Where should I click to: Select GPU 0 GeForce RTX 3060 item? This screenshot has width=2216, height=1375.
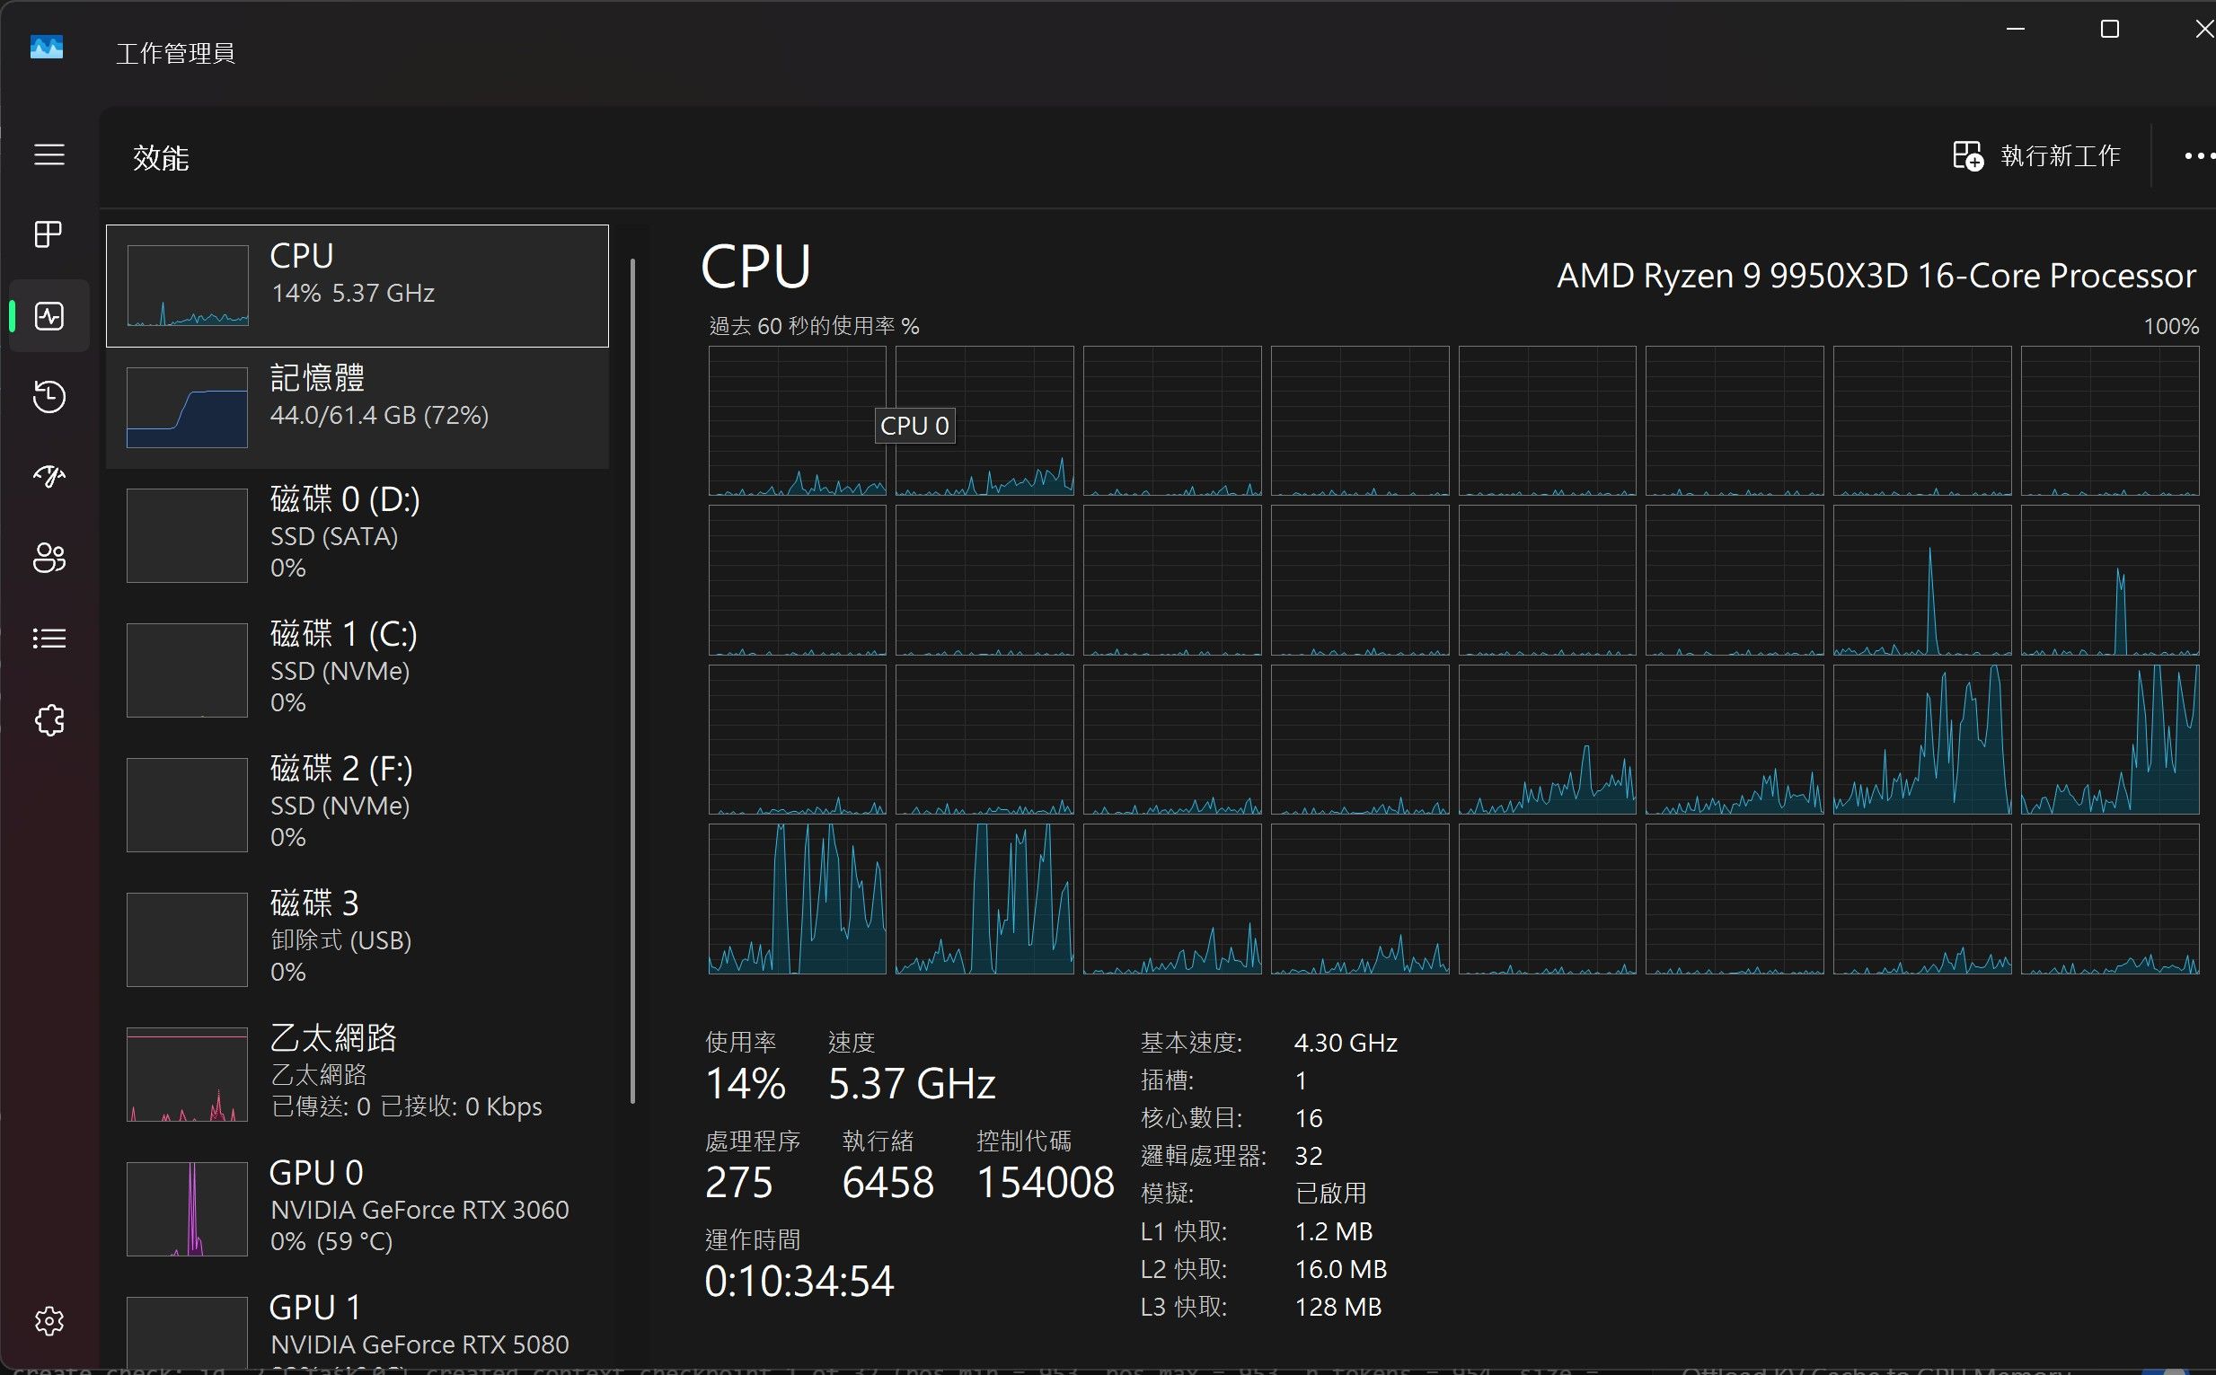point(358,1208)
